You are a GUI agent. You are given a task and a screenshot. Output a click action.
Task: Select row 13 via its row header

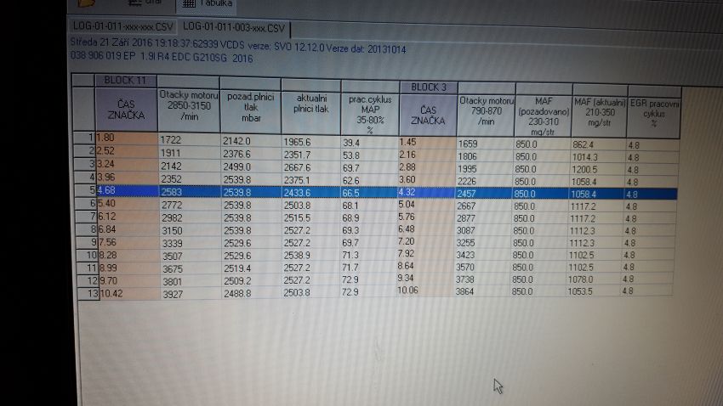pyautogui.click(x=88, y=292)
